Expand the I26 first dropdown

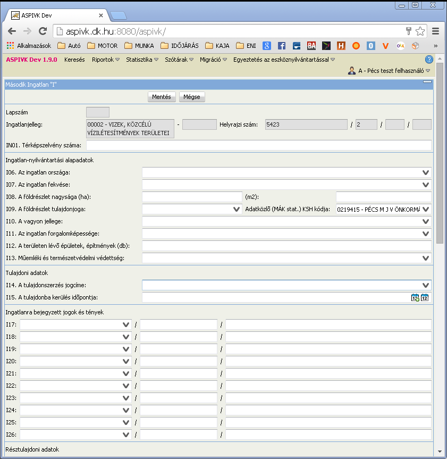126,435
